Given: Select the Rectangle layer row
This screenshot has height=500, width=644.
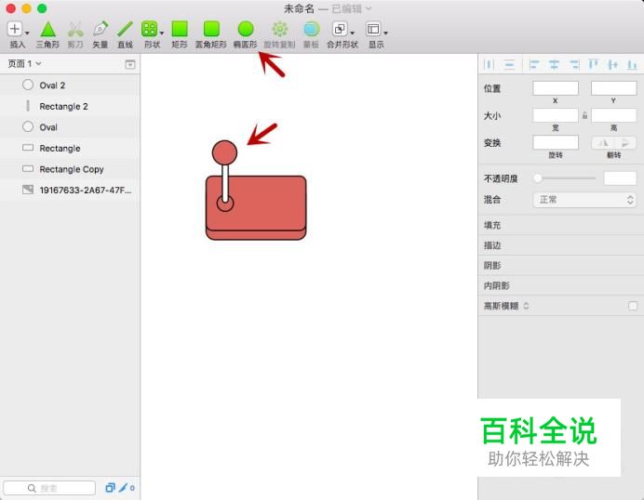Looking at the screenshot, I should pyautogui.click(x=70, y=148).
